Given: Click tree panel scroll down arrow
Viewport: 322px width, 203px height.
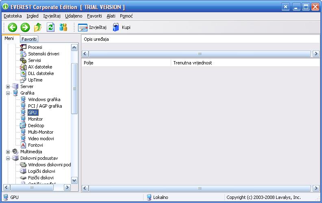Looking at the screenshot, I should 74,181.
